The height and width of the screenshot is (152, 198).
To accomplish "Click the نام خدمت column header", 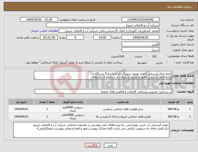I will (123, 102).
